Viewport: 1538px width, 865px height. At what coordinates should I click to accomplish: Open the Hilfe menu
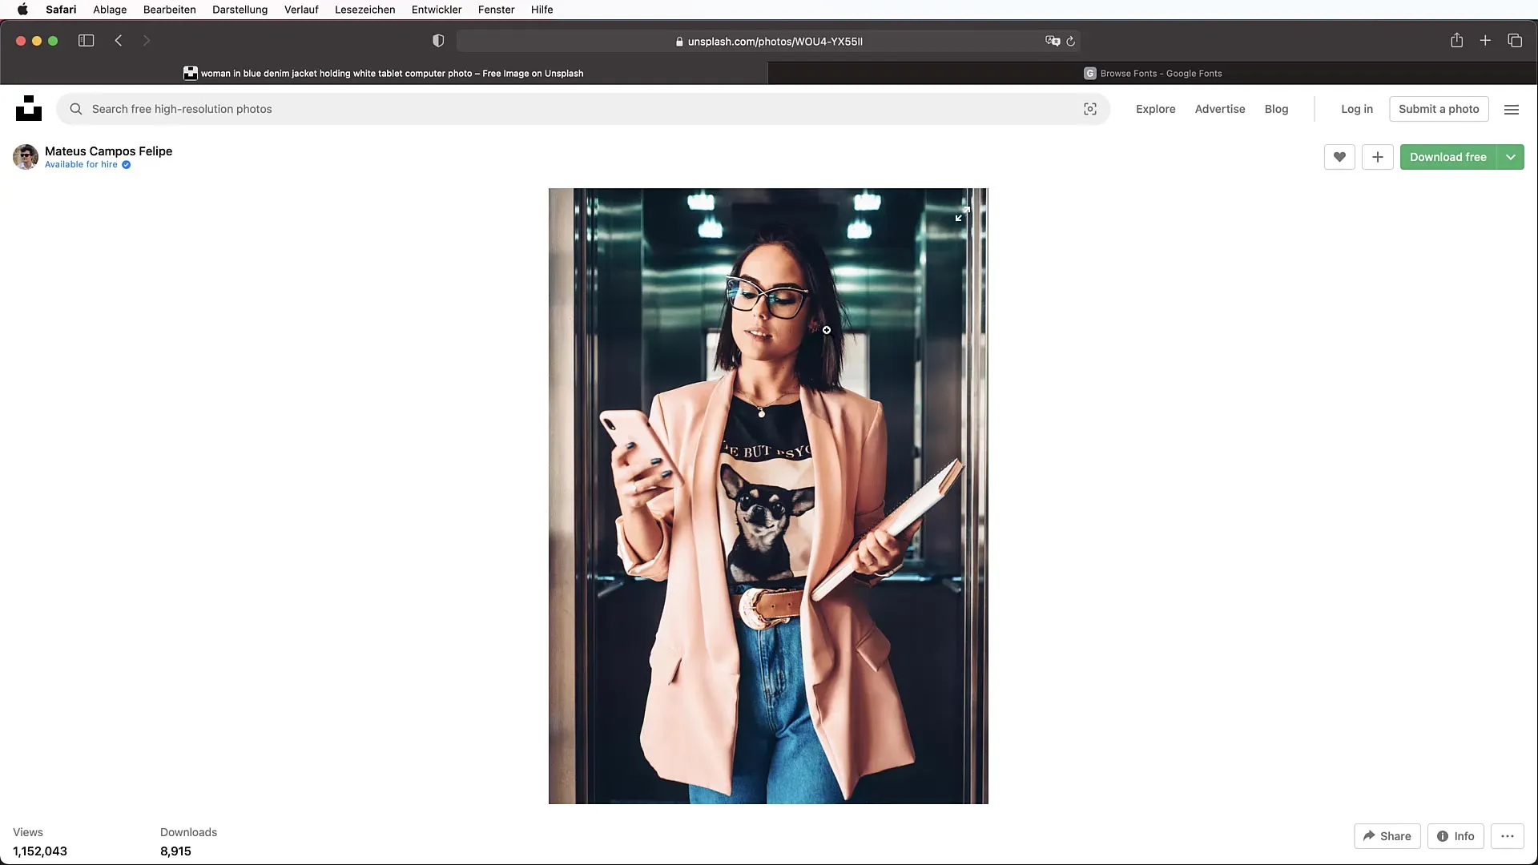(x=542, y=10)
